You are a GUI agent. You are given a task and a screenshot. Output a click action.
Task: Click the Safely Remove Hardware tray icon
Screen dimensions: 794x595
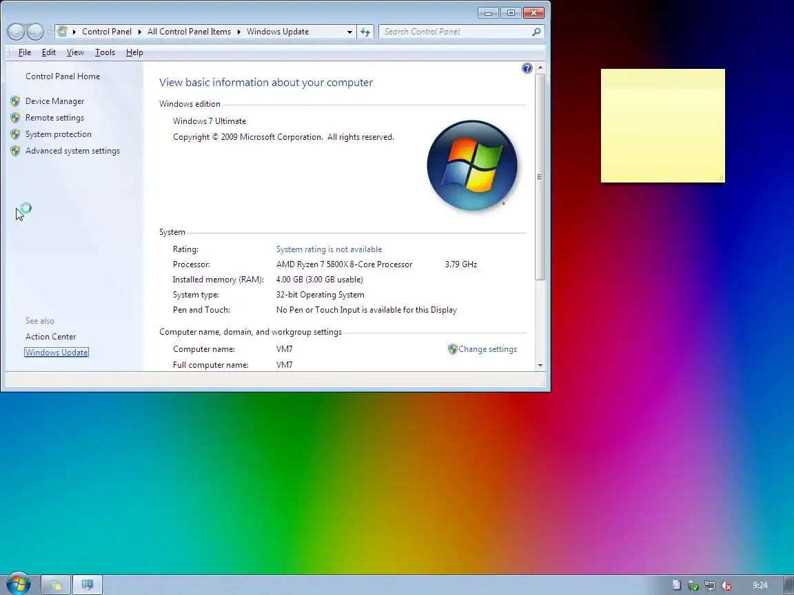[693, 586]
